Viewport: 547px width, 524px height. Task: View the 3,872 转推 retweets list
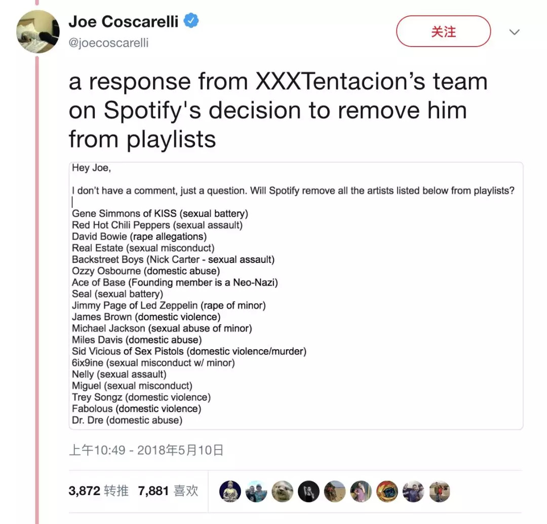click(x=99, y=491)
